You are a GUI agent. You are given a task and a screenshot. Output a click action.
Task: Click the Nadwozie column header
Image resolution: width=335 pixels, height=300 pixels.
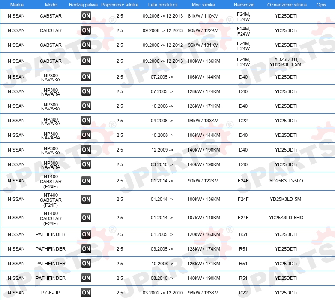coord(244,5)
